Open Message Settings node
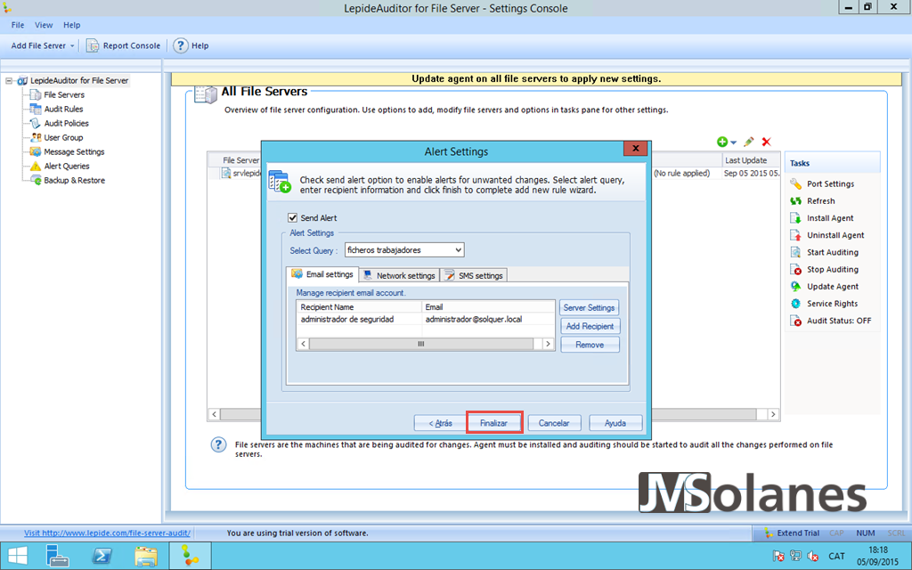The height and width of the screenshot is (570, 912). tap(74, 151)
